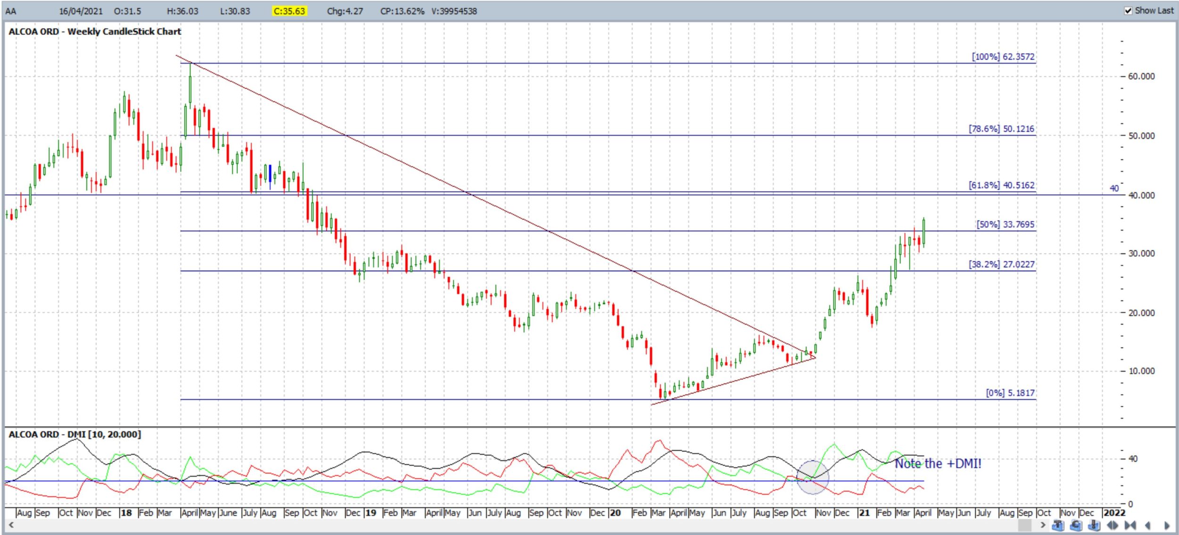Click the volume V:39954538

click(x=454, y=11)
